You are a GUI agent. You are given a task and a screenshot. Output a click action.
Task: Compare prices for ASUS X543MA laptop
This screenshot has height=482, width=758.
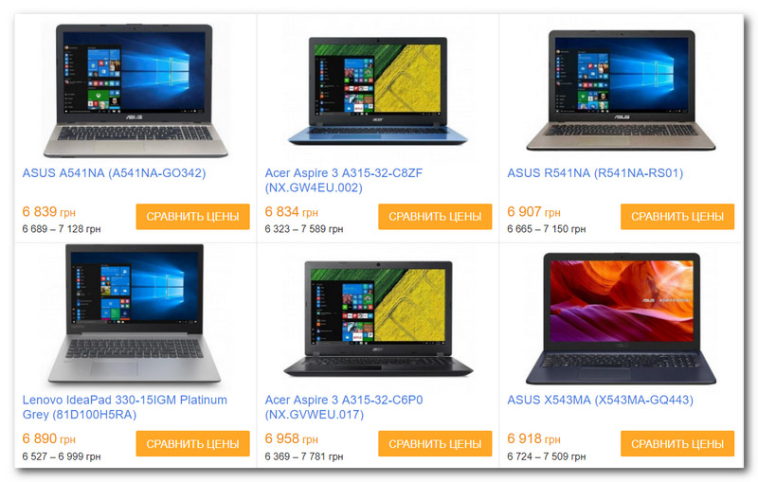pyautogui.click(x=677, y=443)
